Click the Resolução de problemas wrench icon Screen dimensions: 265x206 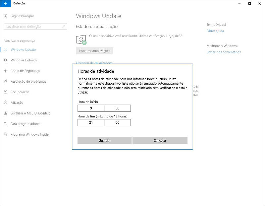point(6,81)
